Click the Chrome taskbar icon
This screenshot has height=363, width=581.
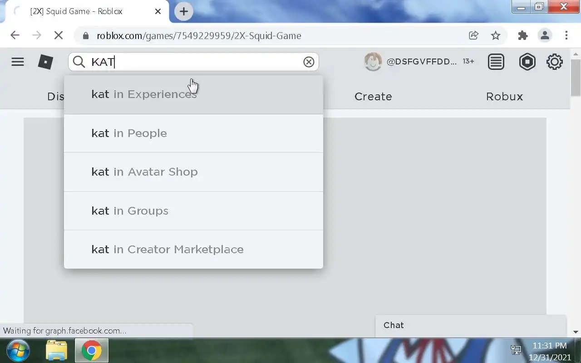92,350
